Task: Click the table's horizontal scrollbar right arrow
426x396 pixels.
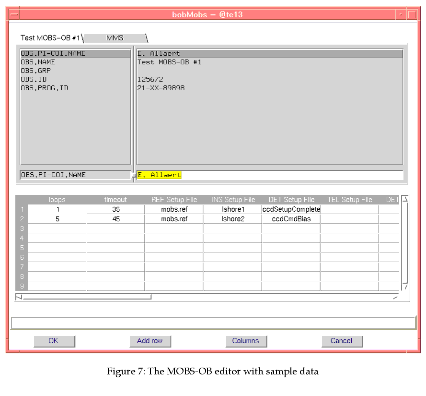Action: (x=396, y=298)
